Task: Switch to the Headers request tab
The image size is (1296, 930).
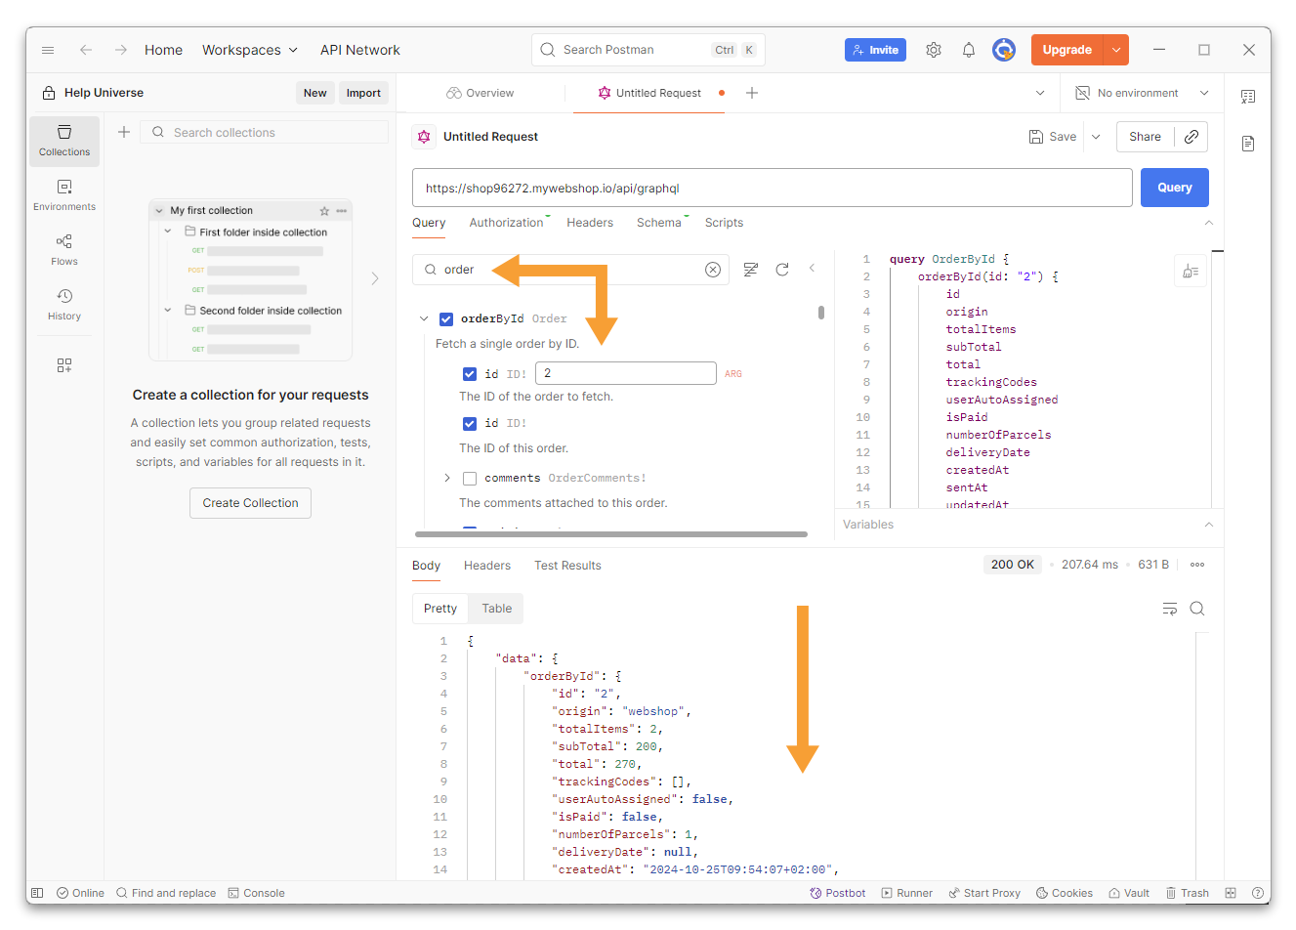Action: tap(590, 223)
